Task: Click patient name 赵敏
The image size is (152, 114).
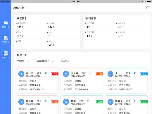Action: click(73, 101)
